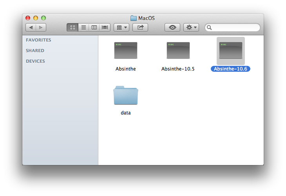Click the MacOS window title text

147,18
